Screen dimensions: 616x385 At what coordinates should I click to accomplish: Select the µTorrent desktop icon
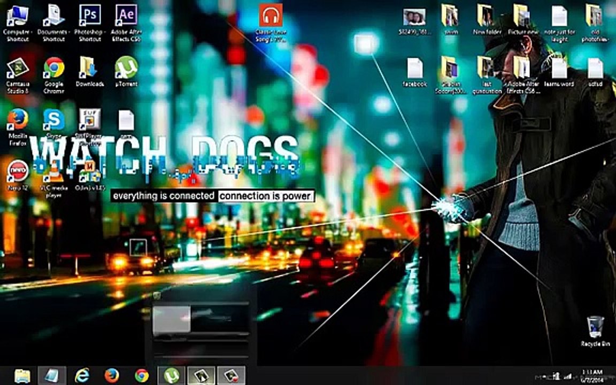126,72
